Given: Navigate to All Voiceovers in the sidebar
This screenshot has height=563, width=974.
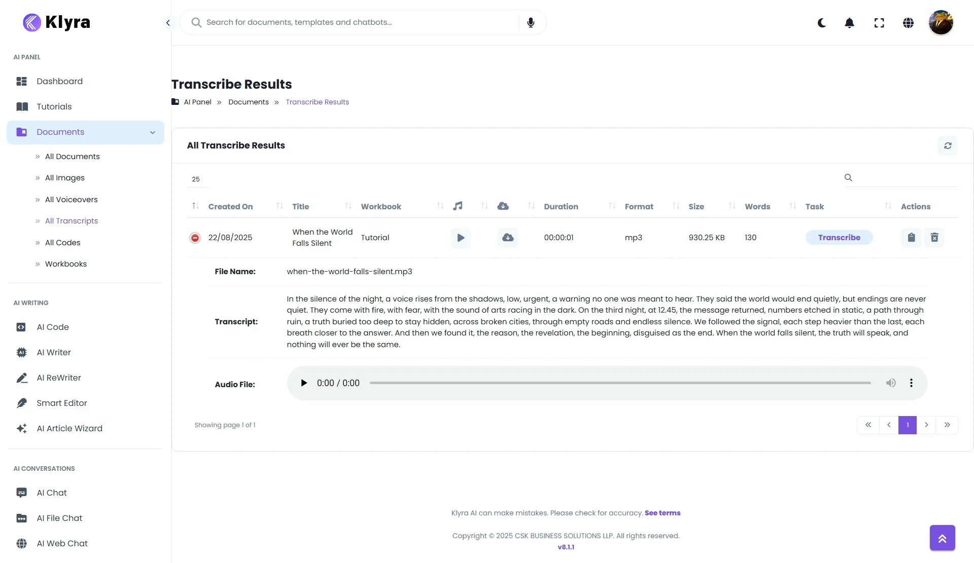Looking at the screenshot, I should click(71, 200).
